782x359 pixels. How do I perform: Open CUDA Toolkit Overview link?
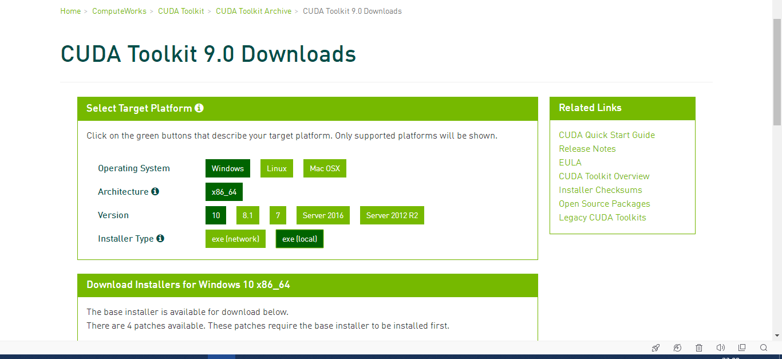coord(604,176)
